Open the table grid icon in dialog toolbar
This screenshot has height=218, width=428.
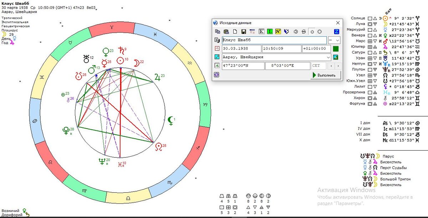[x=252, y=31]
